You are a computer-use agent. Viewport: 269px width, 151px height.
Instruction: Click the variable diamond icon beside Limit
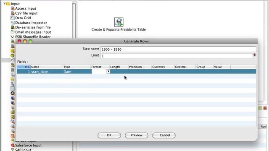(255, 55)
